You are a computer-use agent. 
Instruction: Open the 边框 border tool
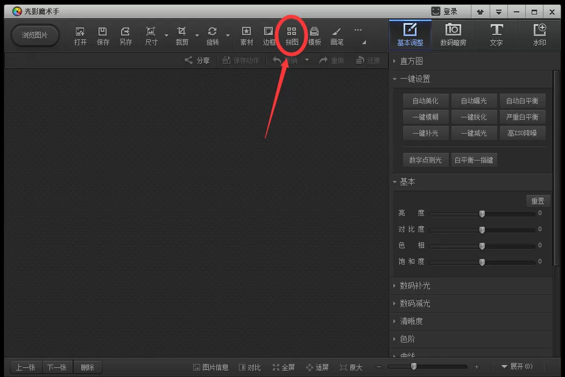[269, 36]
